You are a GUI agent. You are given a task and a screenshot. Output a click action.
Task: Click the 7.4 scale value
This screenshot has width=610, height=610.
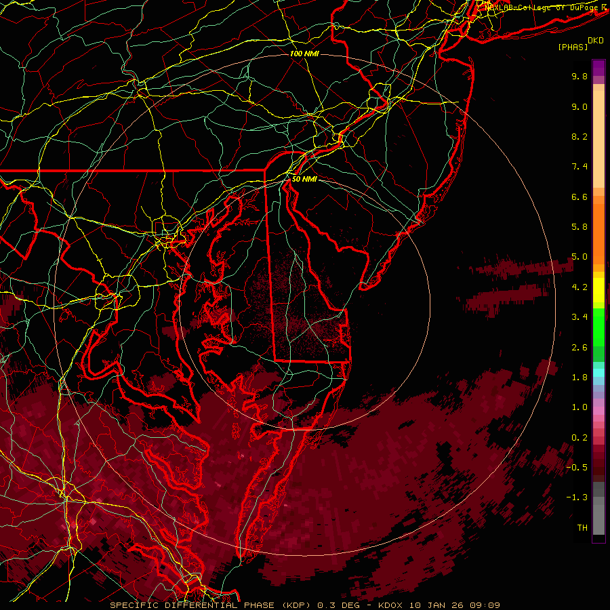click(579, 167)
